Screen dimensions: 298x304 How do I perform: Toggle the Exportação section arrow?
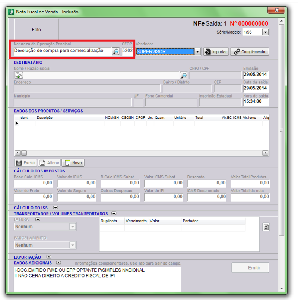coord(49,257)
